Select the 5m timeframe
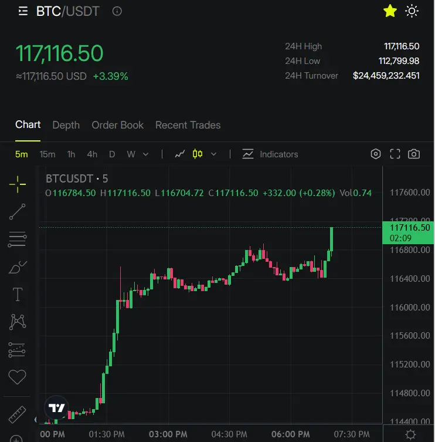The width and height of the screenshot is (435, 442). coord(21,154)
